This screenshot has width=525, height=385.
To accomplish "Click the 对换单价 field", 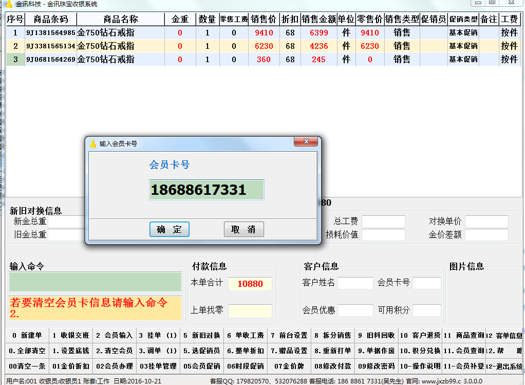I will click(x=486, y=222).
